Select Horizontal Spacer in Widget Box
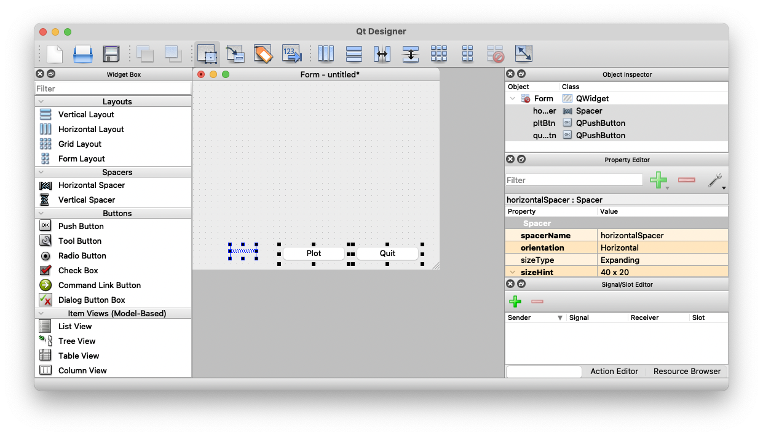This screenshot has height=436, width=763. pyautogui.click(x=92, y=185)
